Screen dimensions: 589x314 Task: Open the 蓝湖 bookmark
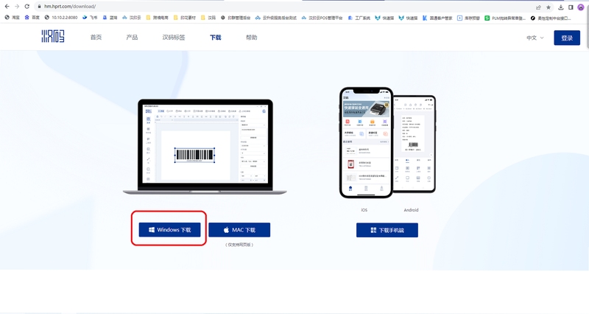click(110, 18)
